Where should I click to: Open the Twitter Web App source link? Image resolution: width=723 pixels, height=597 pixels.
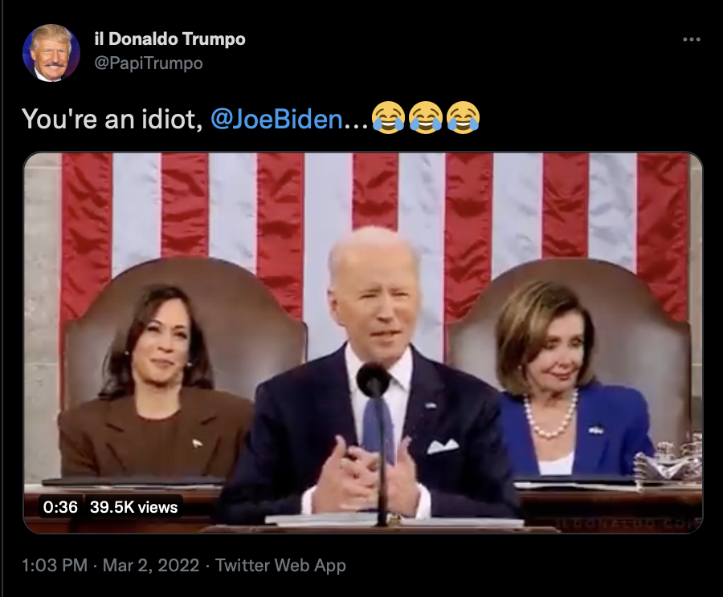tap(280, 565)
